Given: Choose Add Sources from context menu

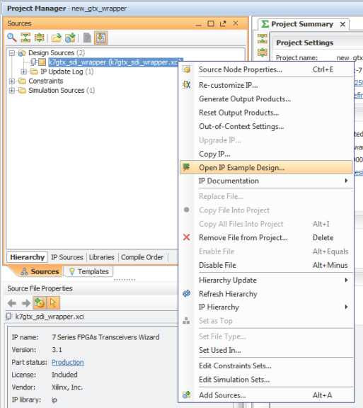Looking at the screenshot, I should [266, 395].
